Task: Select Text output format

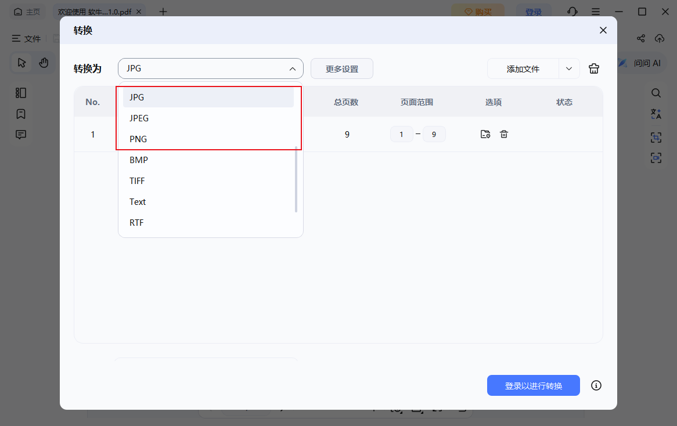Action: [208, 202]
